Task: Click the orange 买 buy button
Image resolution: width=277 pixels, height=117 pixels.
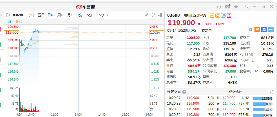Action: tap(257, 29)
